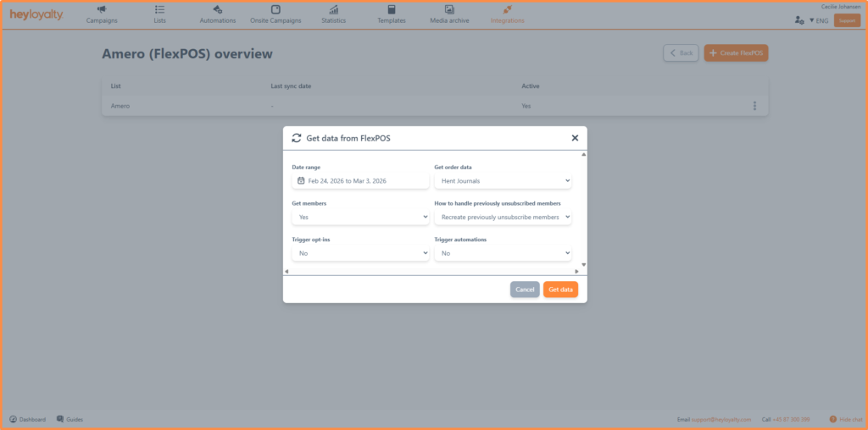Screen dimensions: 868x430
Task: Click the Automations gears icon
Action: point(218,9)
